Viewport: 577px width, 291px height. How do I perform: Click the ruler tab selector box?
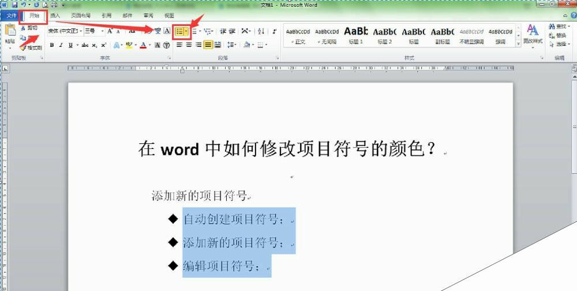point(5,69)
